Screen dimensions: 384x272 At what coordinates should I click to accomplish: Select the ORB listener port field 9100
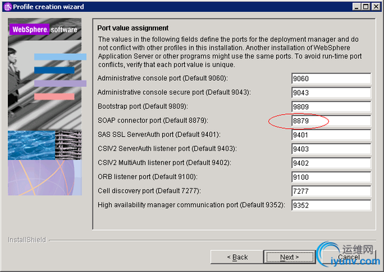point(331,177)
